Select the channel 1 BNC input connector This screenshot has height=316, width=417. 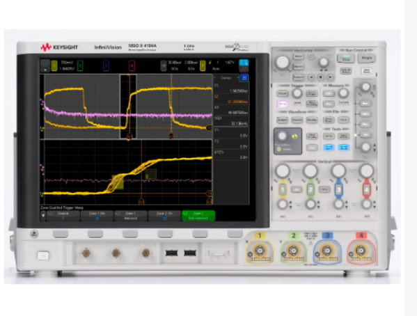tap(260, 251)
